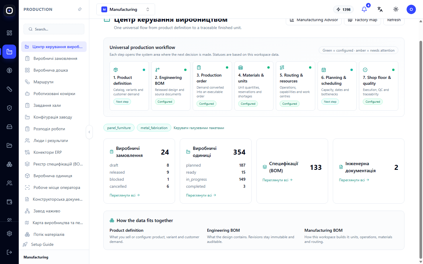Open the dollar finance icon in left rail

9,70
